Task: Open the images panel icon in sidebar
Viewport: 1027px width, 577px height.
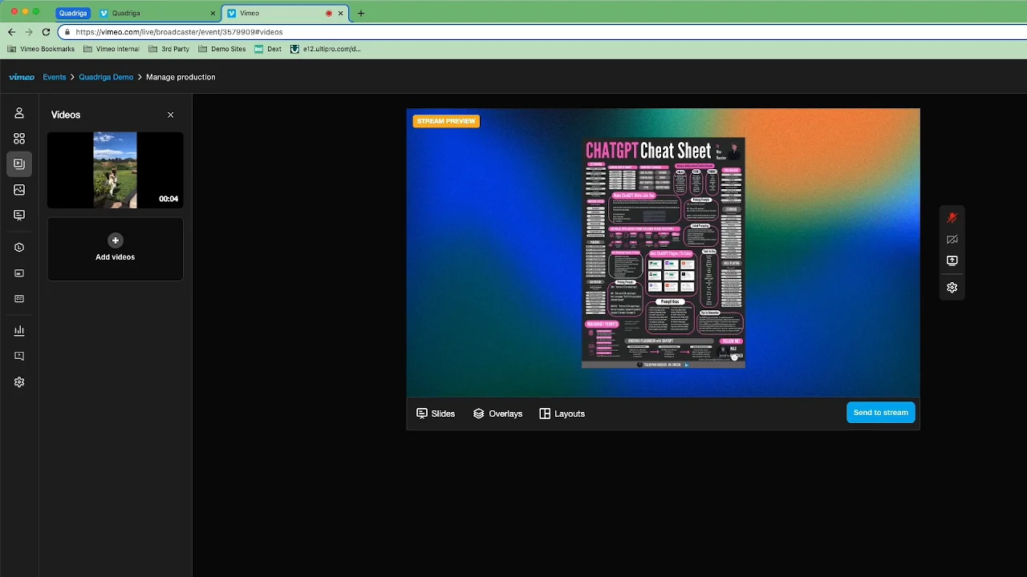Action: (x=19, y=190)
